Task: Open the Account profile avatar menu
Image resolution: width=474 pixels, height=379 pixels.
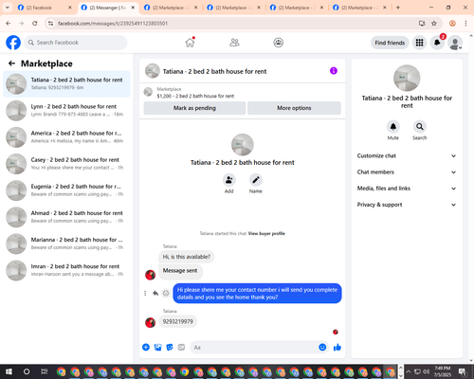Action: coord(455,43)
